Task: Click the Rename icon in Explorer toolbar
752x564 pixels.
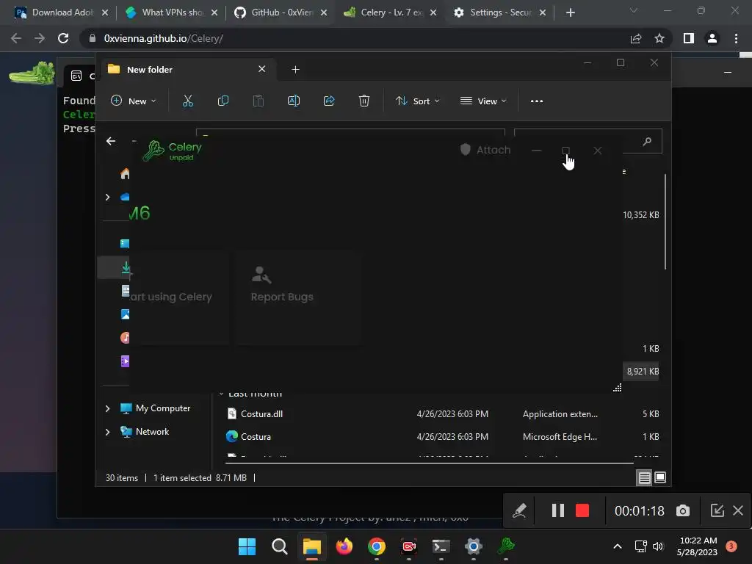Action: 294,101
